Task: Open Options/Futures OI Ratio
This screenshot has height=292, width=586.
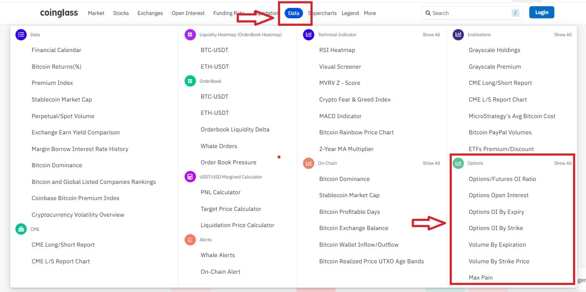Action: [502, 179]
